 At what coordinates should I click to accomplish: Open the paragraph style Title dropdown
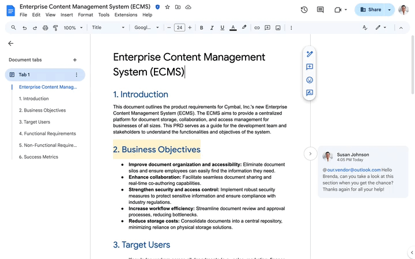tap(108, 28)
